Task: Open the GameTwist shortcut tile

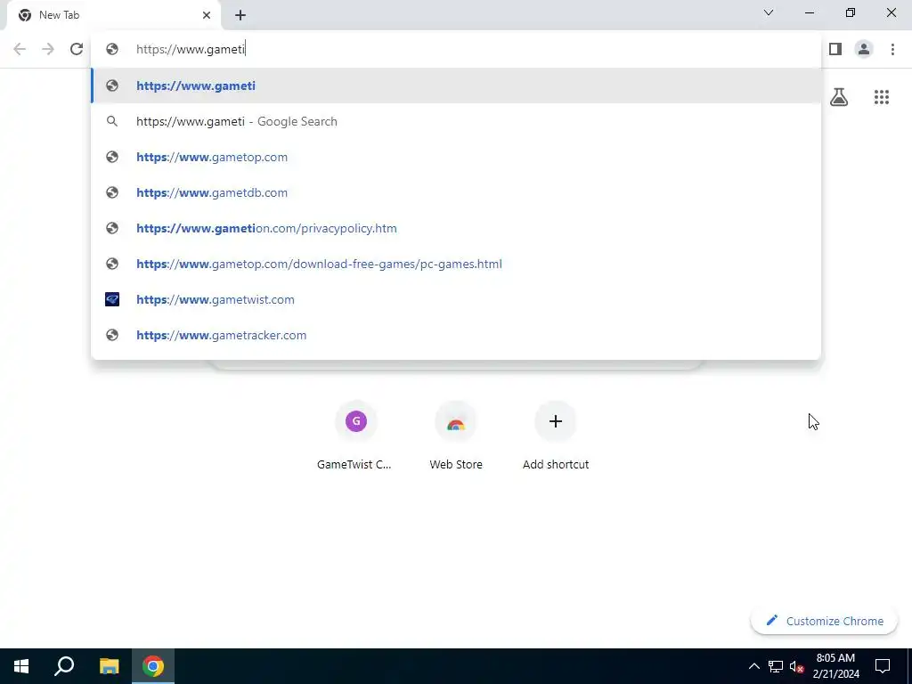Action: point(355,435)
